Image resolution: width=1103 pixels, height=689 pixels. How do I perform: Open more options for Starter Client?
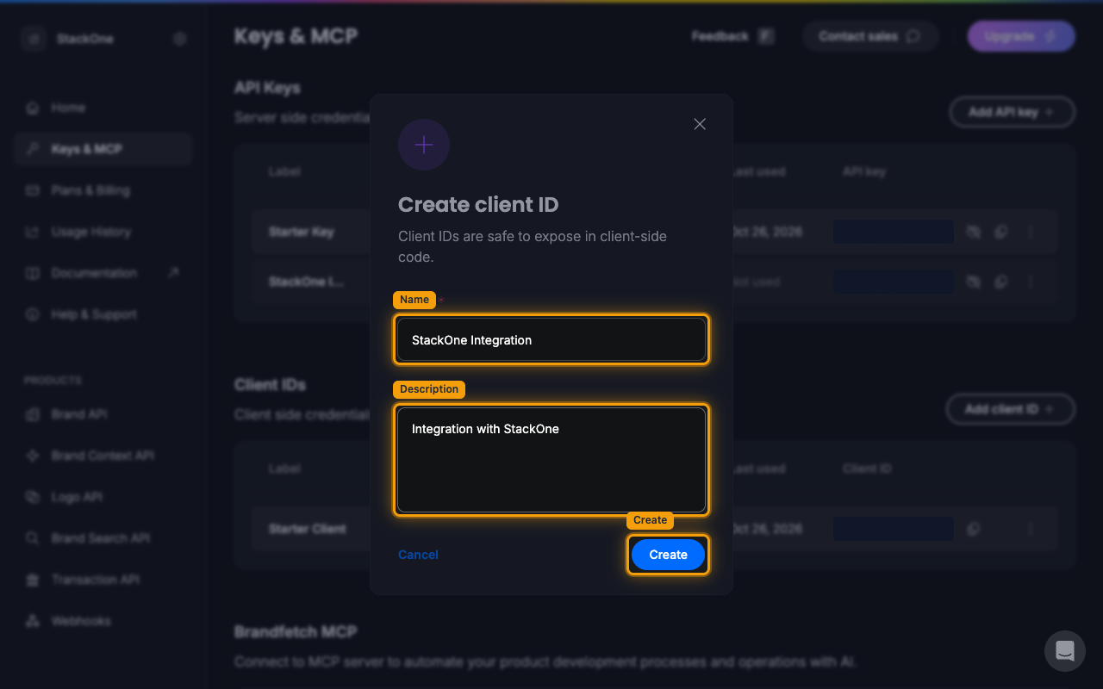click(x=1031, y=529)
